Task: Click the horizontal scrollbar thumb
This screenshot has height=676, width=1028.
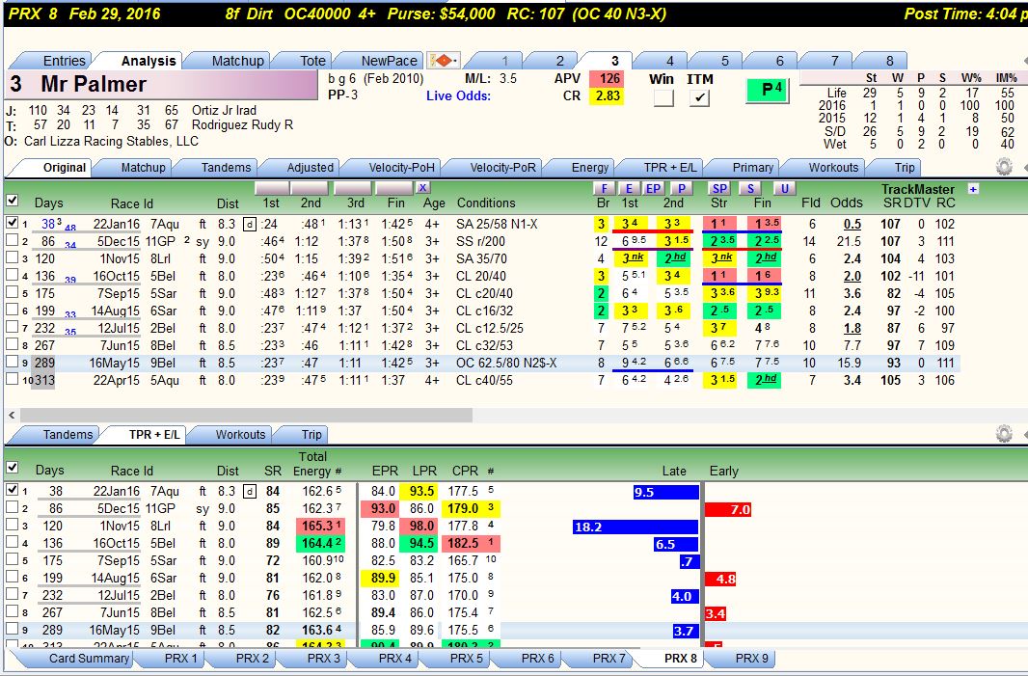Action: pos(246,415)
